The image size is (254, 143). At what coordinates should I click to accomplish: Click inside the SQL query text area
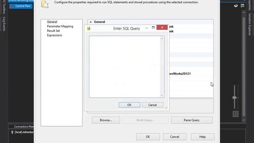[x=124, y=67]
